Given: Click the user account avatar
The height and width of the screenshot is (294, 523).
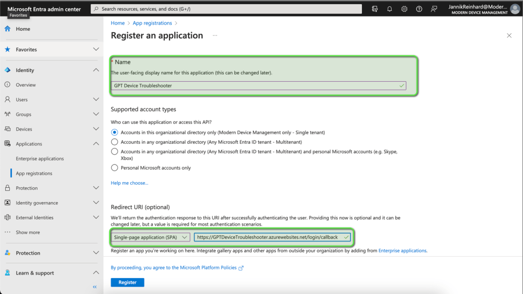Looking at the screenshot, I should point(515,9).
